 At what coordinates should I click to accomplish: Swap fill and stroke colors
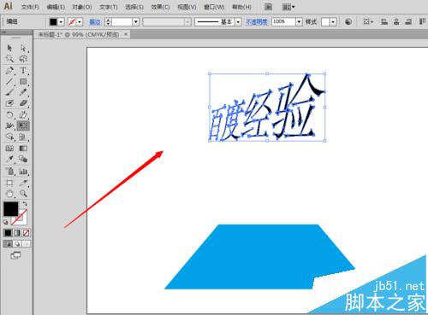pyautogui.click(x=25, y=204)
